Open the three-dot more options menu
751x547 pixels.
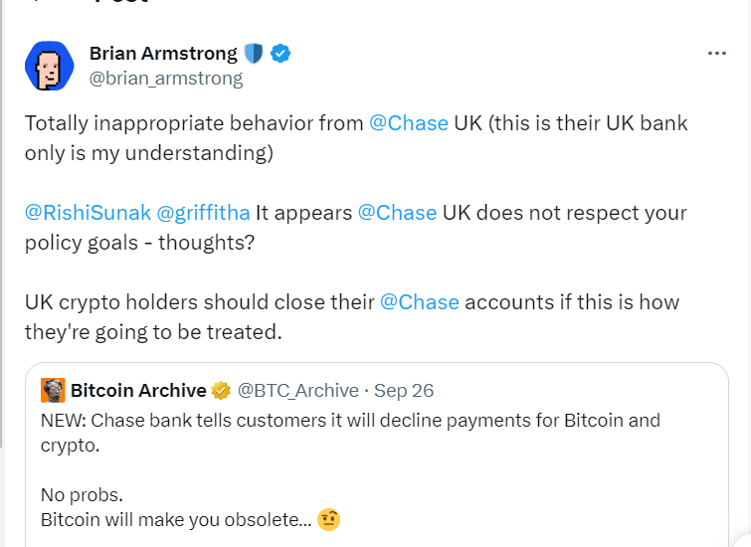(716, 54)
